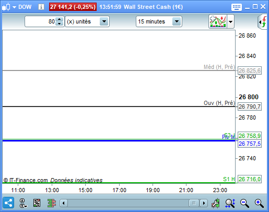Image resolution: width=269 pixels, height=212 pixels.
Task: Edit the number of units field showing 80
Action: 40,21
